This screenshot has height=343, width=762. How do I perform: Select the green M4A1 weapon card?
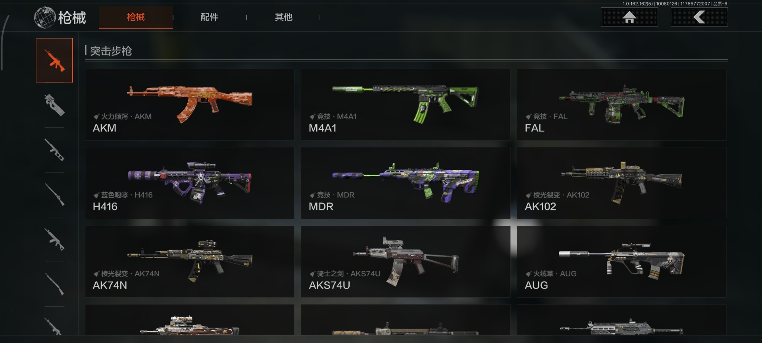point(406,104)
